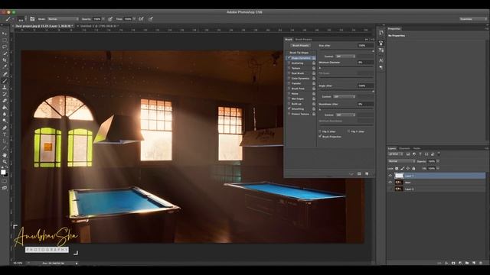Select the Eraser tool

click(5, 101)
